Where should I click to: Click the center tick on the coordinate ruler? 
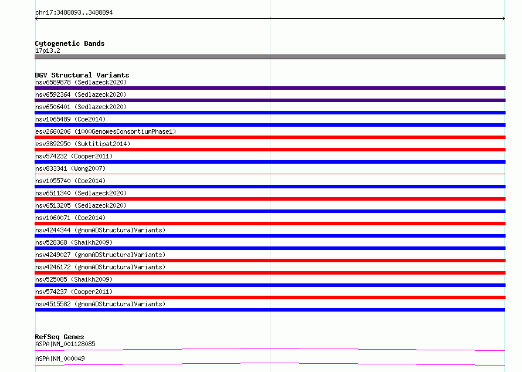[270, 18]
